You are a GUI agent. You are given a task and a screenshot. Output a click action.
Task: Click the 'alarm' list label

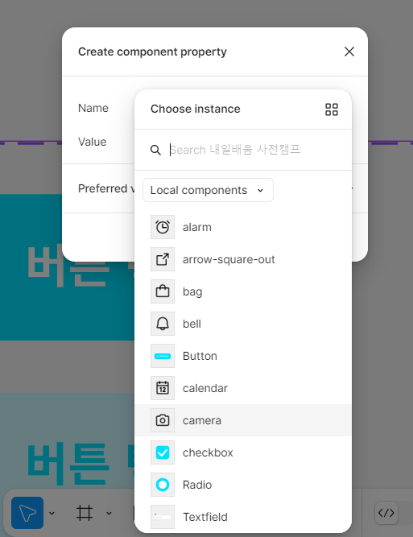tap(197, 227)
